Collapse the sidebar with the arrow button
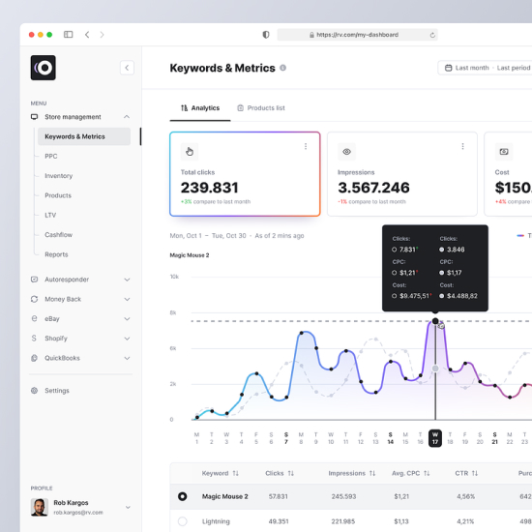The image size is (532, 532). (127, 68)
